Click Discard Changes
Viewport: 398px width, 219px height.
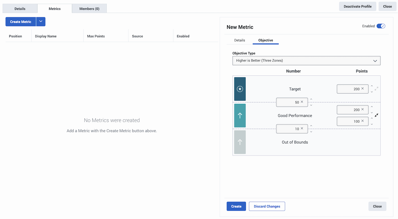coord(267,206)
